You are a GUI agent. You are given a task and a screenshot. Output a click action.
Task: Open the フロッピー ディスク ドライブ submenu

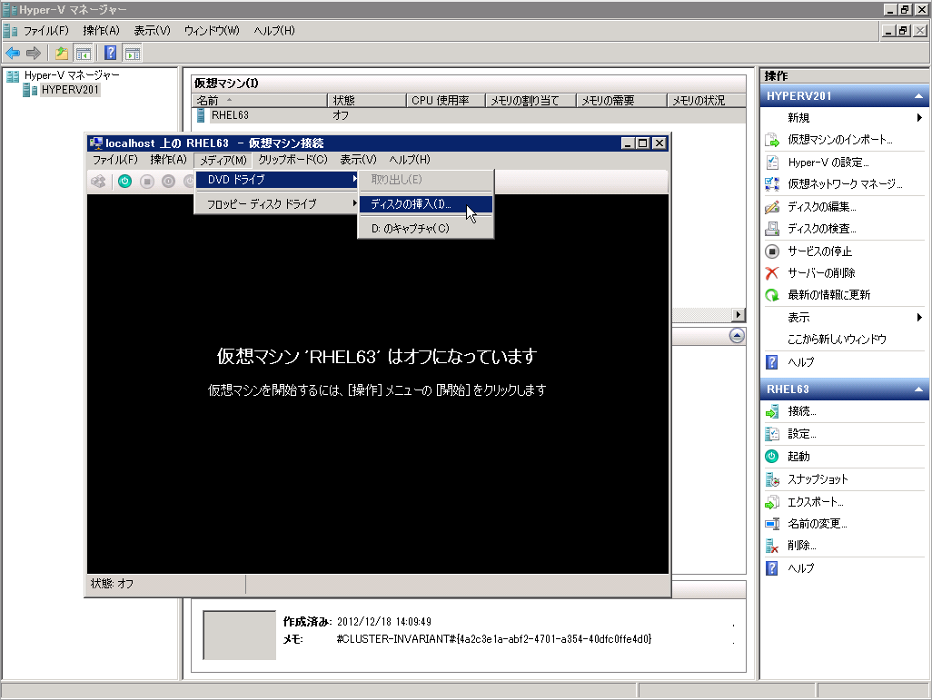278,203
